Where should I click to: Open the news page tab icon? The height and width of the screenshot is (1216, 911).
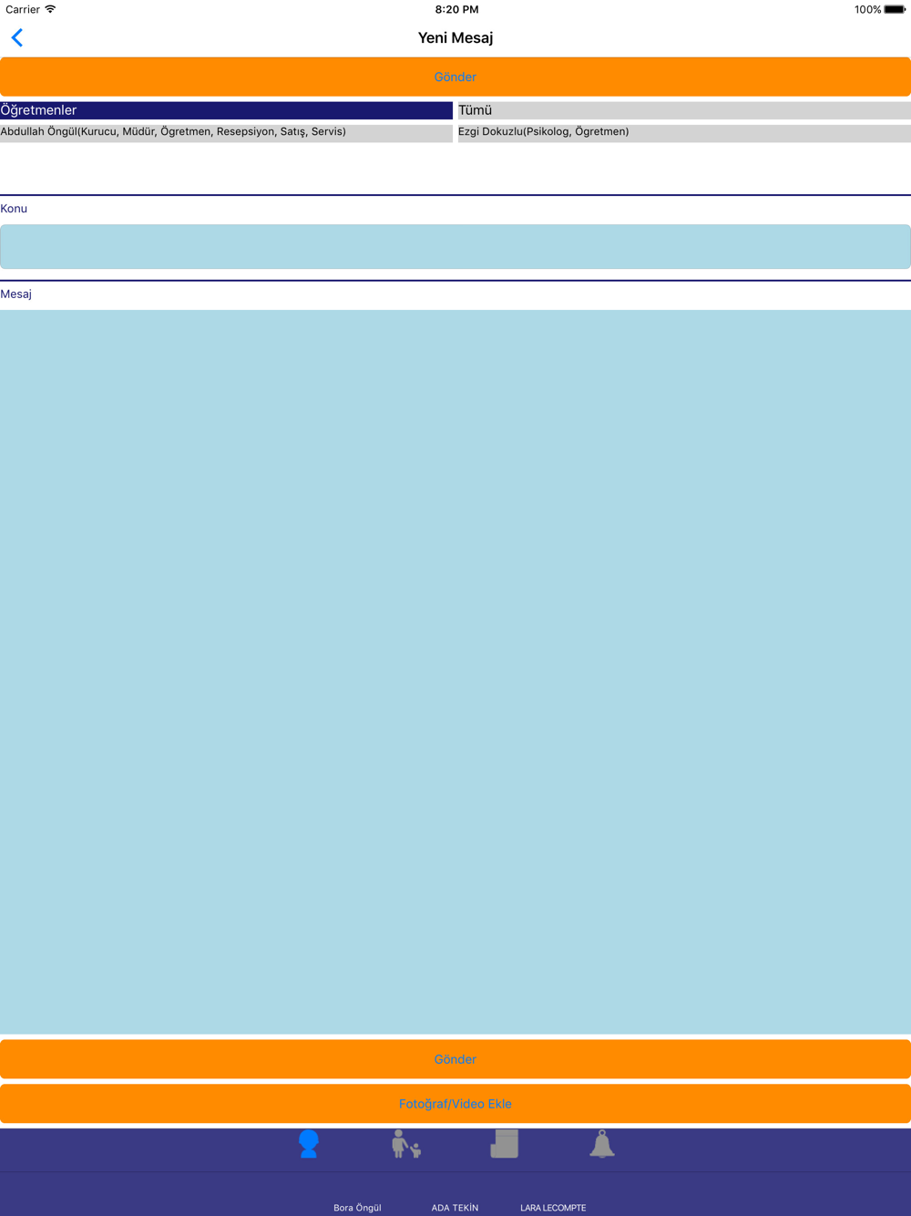coord(504,1143)
